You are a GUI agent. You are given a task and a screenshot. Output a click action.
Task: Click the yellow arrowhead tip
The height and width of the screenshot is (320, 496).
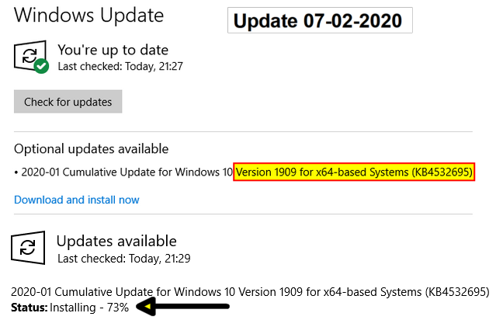tap(147, 306)
